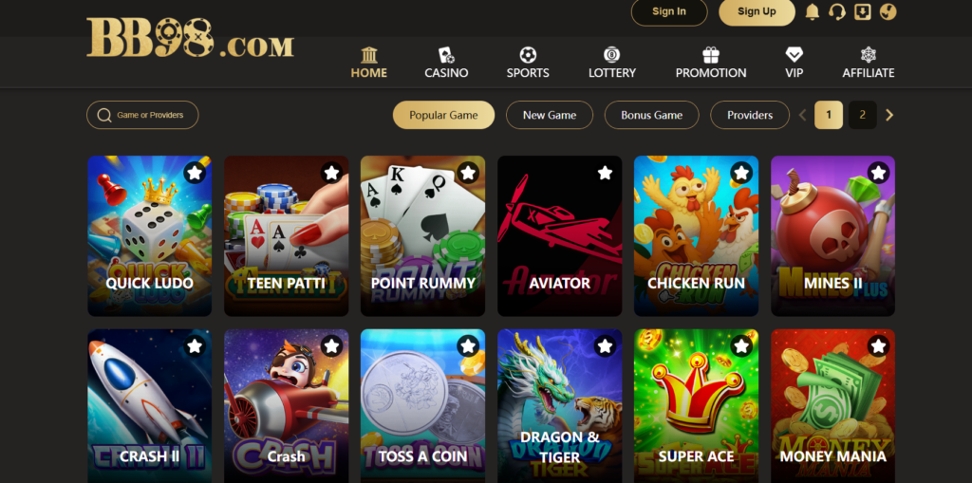Open customer support headset icon

pyautogui.click(x=837, y=11)
